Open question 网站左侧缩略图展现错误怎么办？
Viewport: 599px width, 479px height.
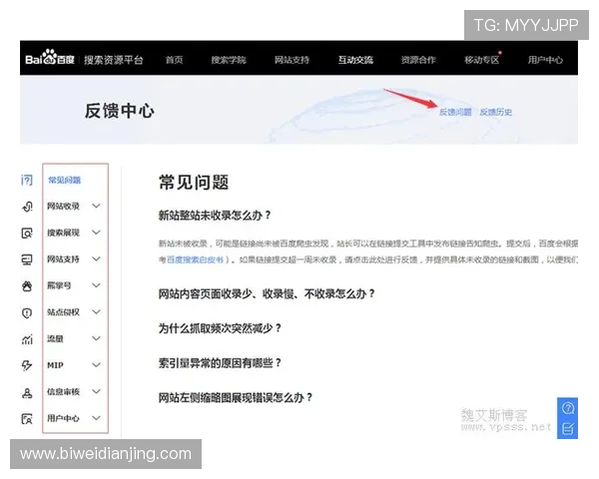point(236,397)
